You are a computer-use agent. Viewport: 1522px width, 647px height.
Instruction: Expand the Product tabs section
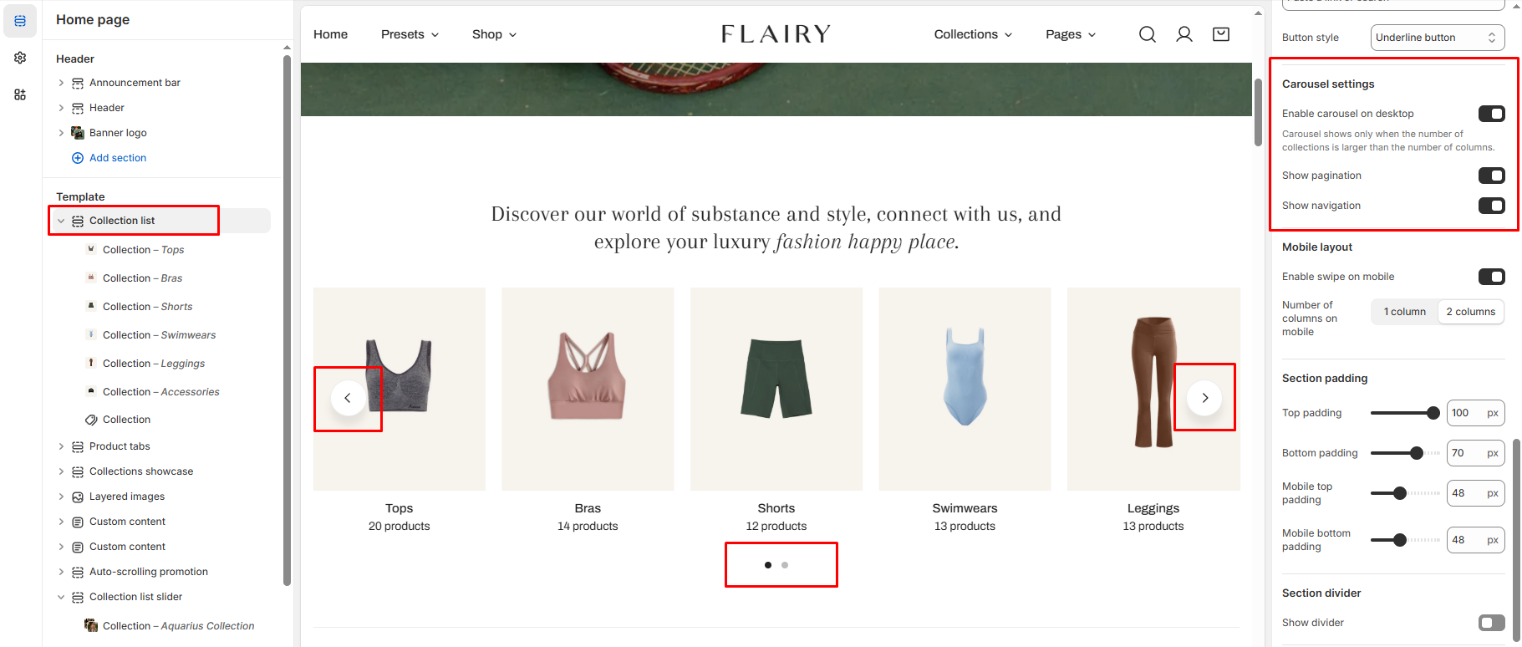[61, 446]
